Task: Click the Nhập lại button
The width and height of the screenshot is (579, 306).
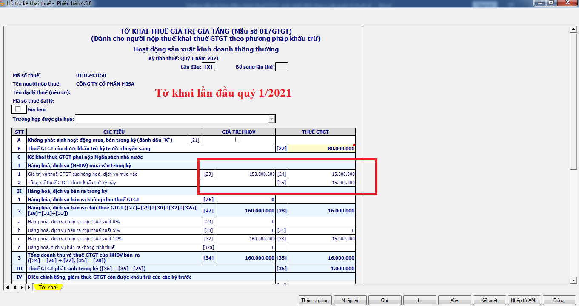Action: (350, 300)
